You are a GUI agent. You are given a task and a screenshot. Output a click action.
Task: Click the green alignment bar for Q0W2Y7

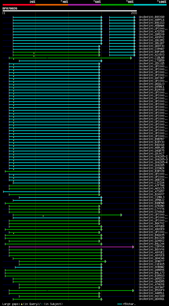(x=63, y=261)
